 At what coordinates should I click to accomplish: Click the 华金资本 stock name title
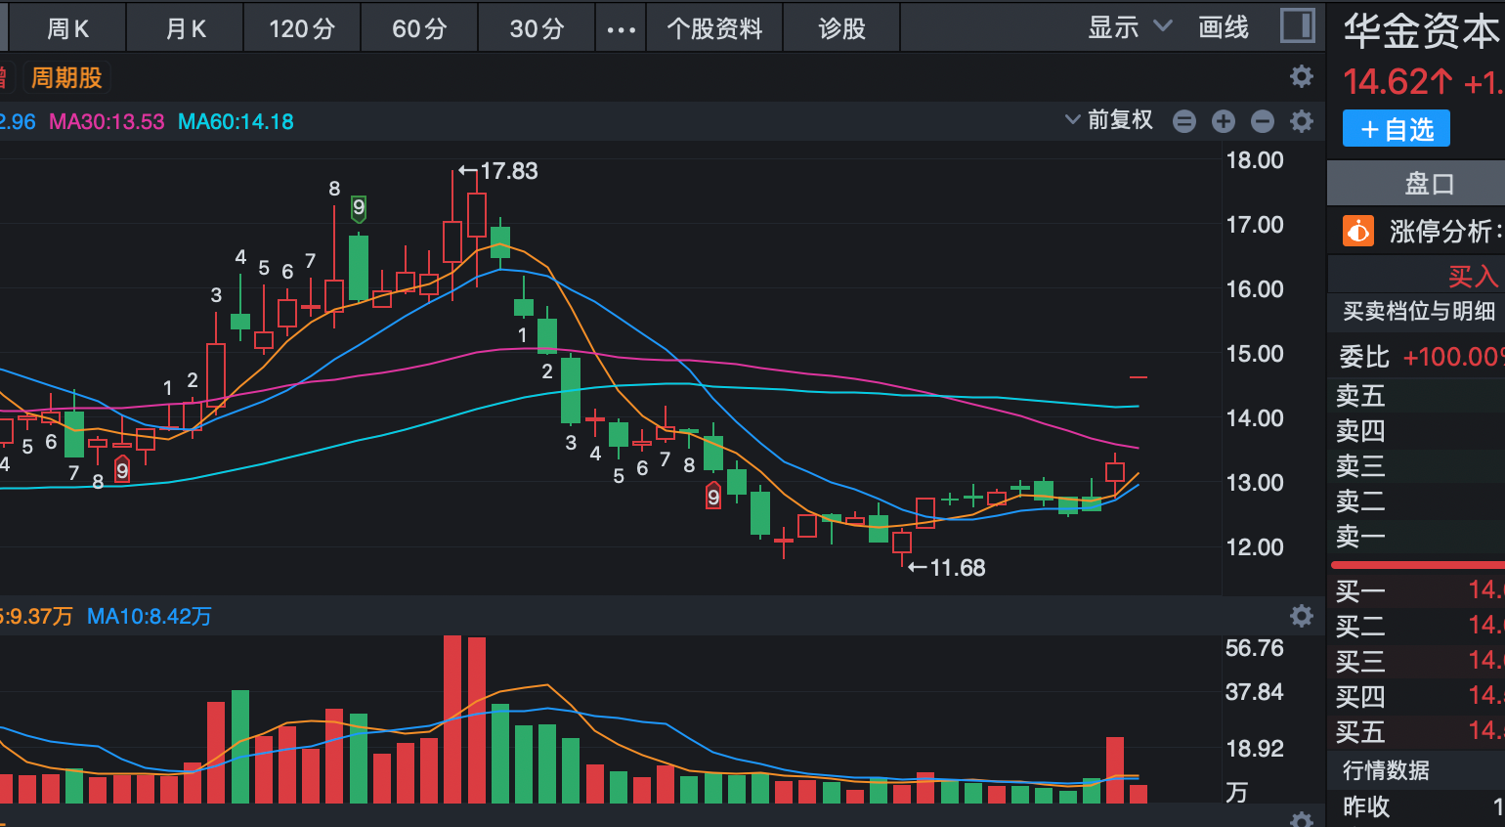[x=1421, y=31]
